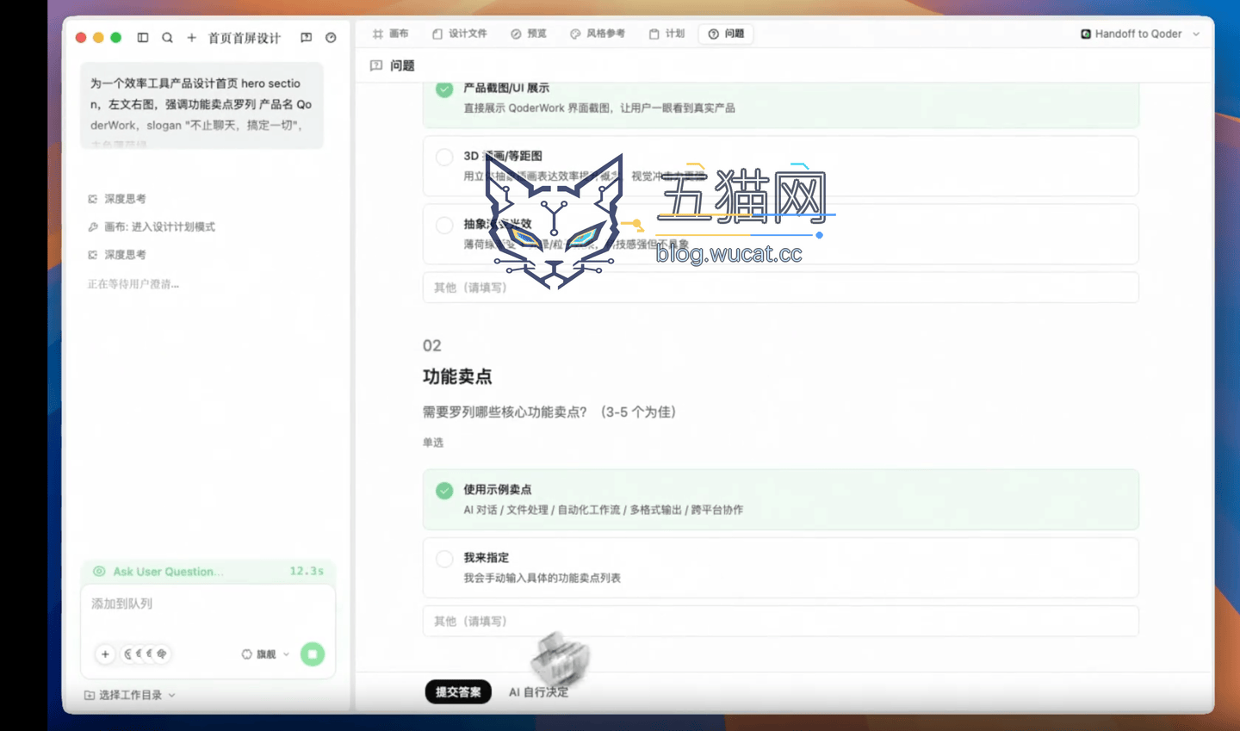The height and width of the screenshot is (731, 1240).
Task: Click the model icon beside 旗舰
Action: pyautogui.click(x=247, y=654)
